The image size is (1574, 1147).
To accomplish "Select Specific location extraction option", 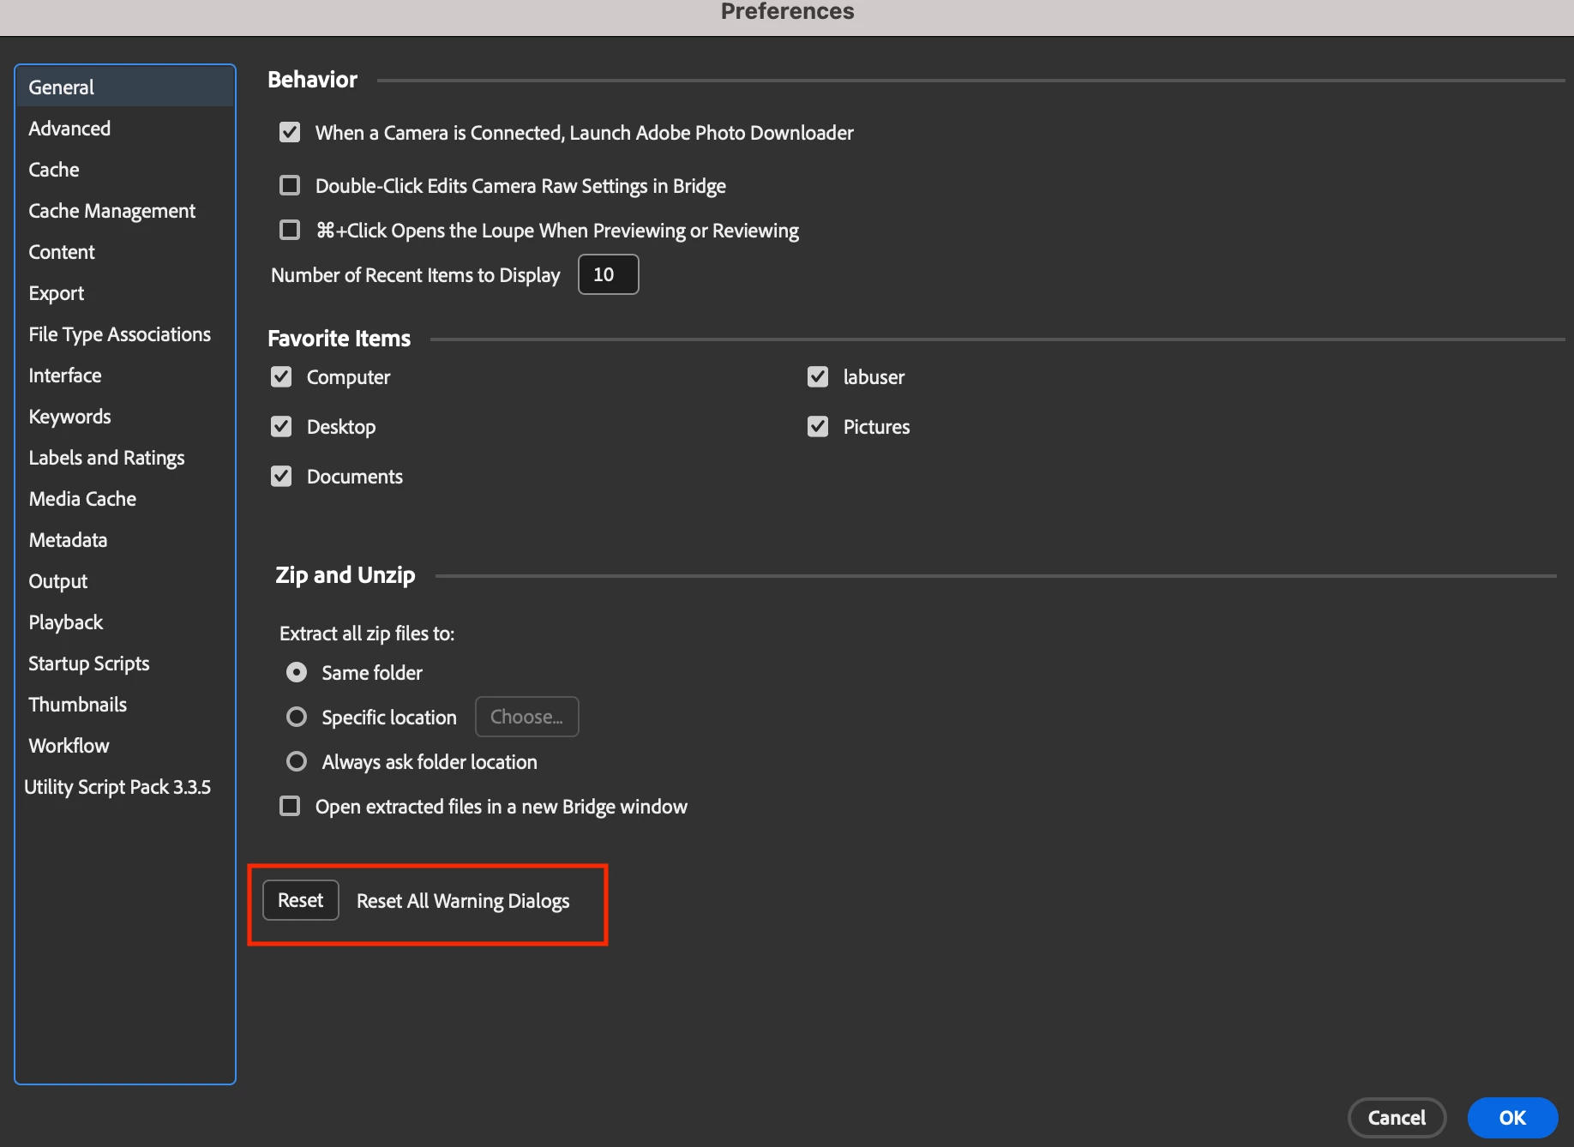I will point(297,717).
